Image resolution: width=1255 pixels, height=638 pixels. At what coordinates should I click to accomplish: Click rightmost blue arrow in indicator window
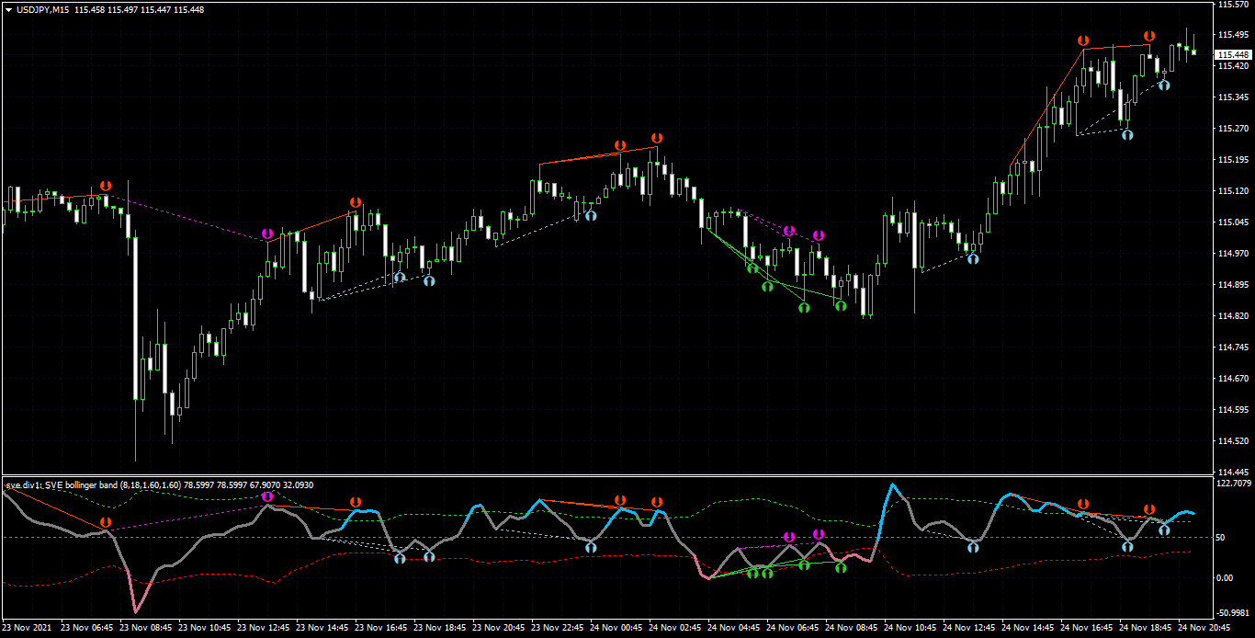coord(1164,530)
